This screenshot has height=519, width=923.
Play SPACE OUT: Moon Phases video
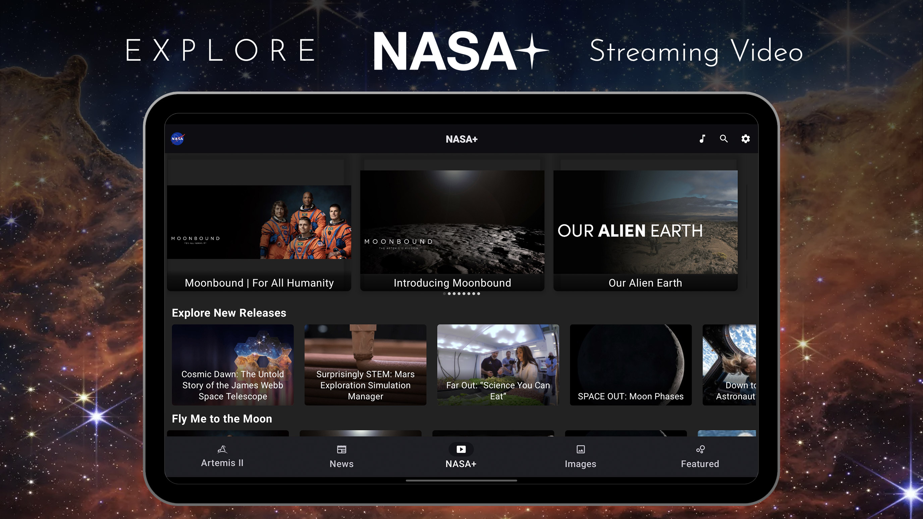(x=631, y=365)
